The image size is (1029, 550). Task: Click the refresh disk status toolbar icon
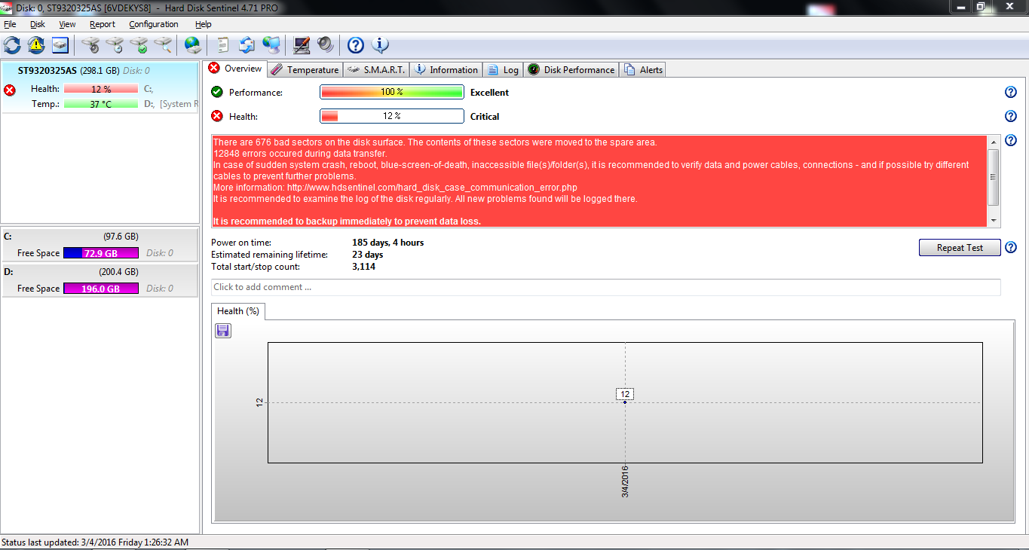[x=12, y=45]
